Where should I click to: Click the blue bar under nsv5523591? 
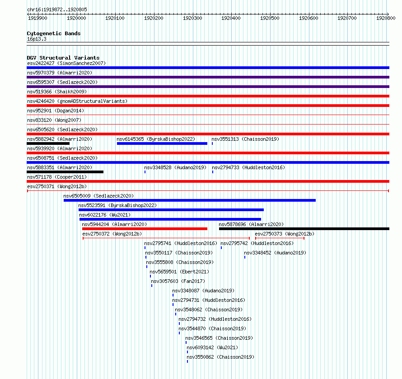pyautogui.click(x=171, y=210)
